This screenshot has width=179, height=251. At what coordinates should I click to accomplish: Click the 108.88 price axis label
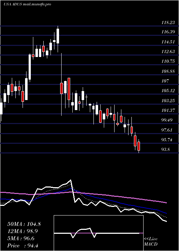168,71
